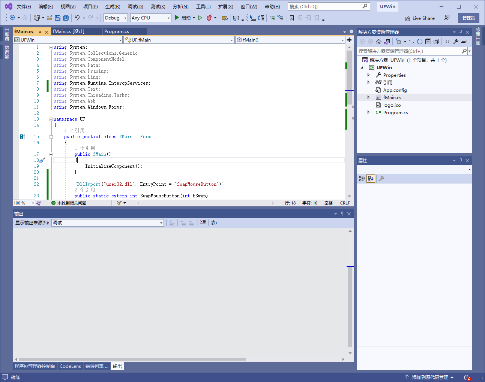Click the Send Feedback person icon
485x382 pixels.
tap(447, 18)
